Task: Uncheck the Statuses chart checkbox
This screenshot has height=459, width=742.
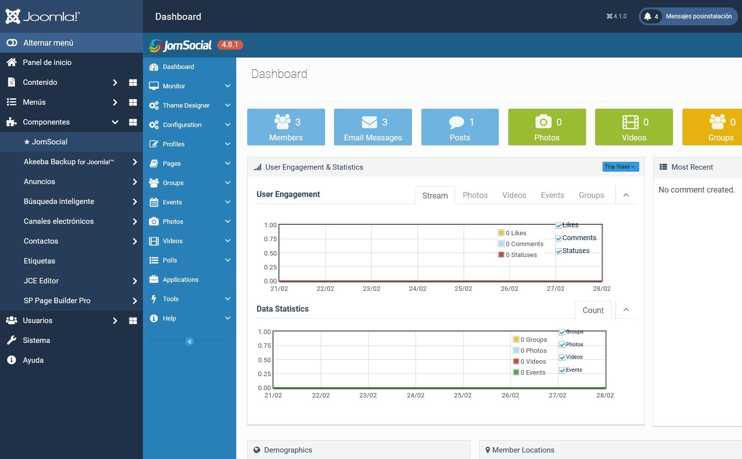Action: (558, 252)
